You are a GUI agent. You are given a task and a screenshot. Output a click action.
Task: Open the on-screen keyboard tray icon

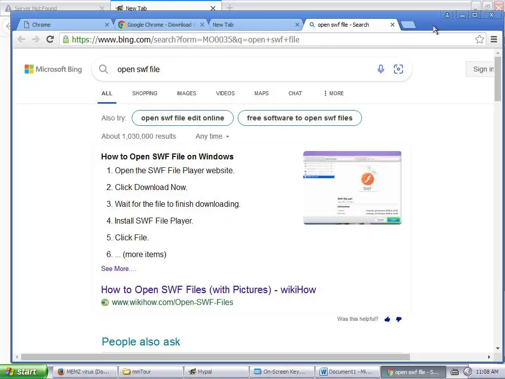tap(454, 372)
